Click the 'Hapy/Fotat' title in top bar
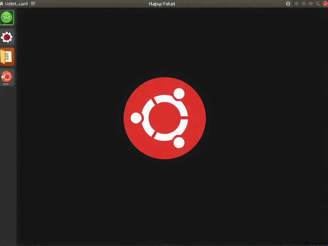Image resolution: width=328 pixels, height=246 pixels. (162, 4)
